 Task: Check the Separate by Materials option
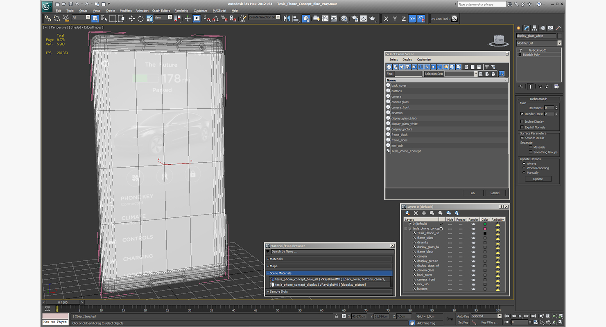(x=531, y=147)
